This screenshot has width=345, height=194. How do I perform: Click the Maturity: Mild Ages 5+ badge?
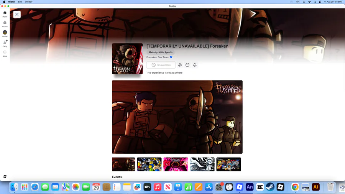tap(161, 53)
